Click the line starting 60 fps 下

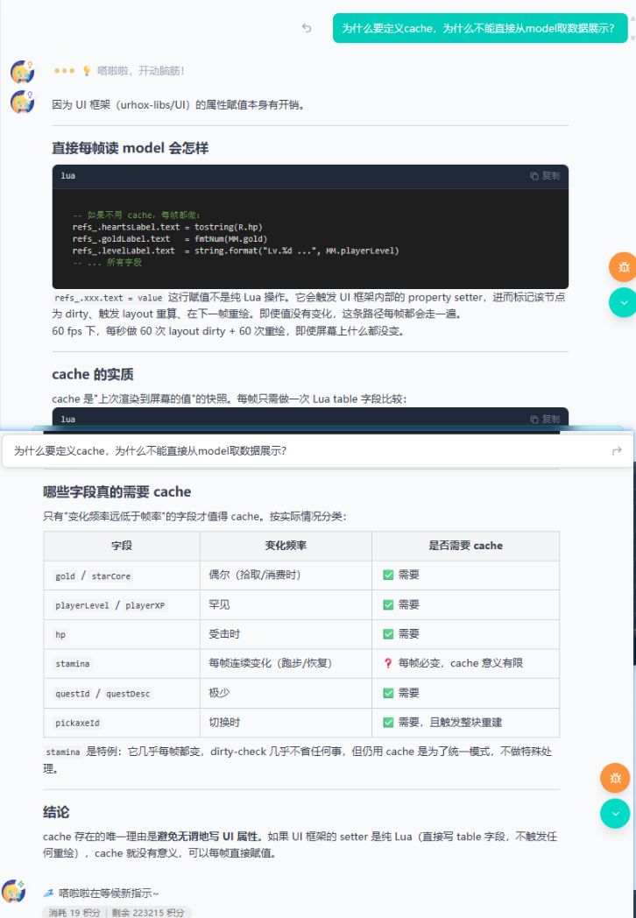(228, 331)
